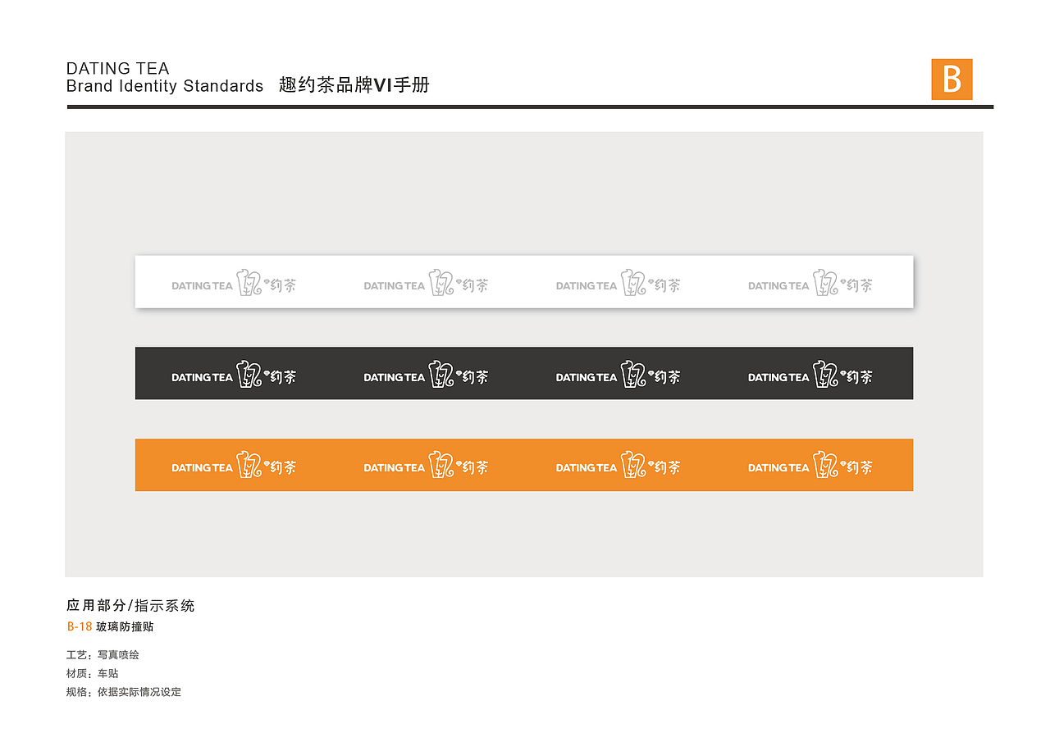The width and height of the screenshot is (1050, 742).
Task: Select the third 趣约茶 logo on white strip
Action: pyautogui.click(x=618, y=283)
